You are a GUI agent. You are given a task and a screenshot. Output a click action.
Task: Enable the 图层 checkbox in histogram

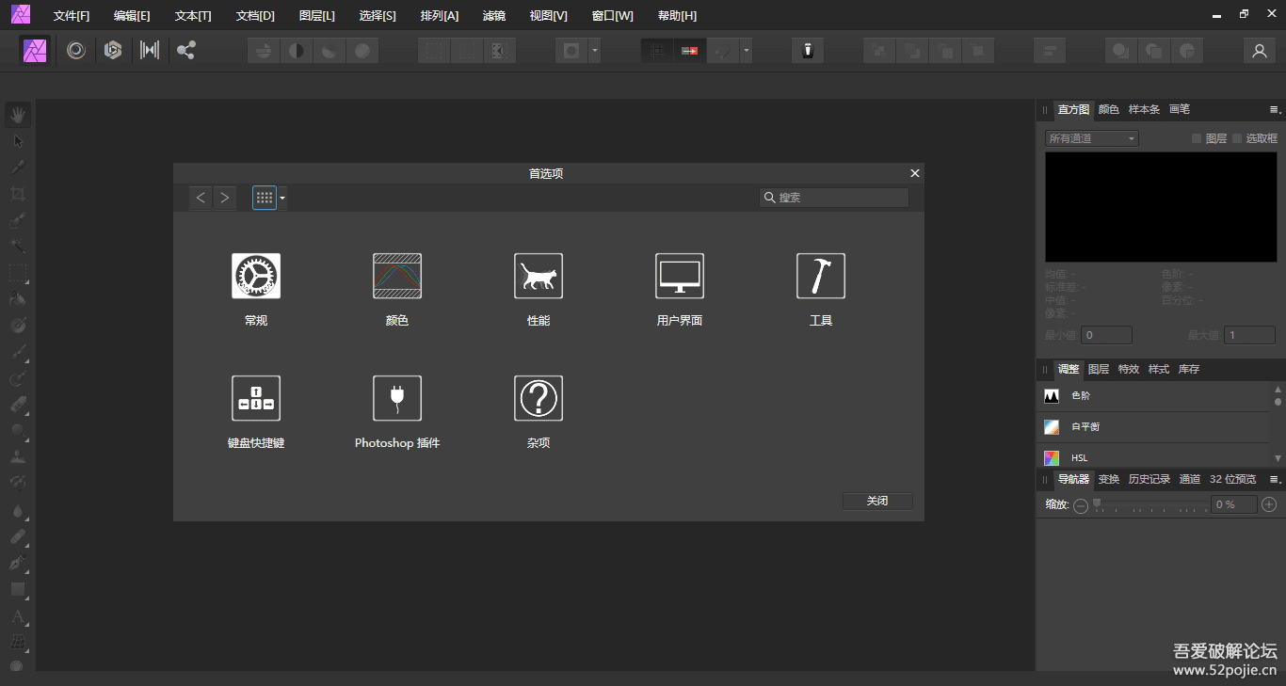(1197, 138)
